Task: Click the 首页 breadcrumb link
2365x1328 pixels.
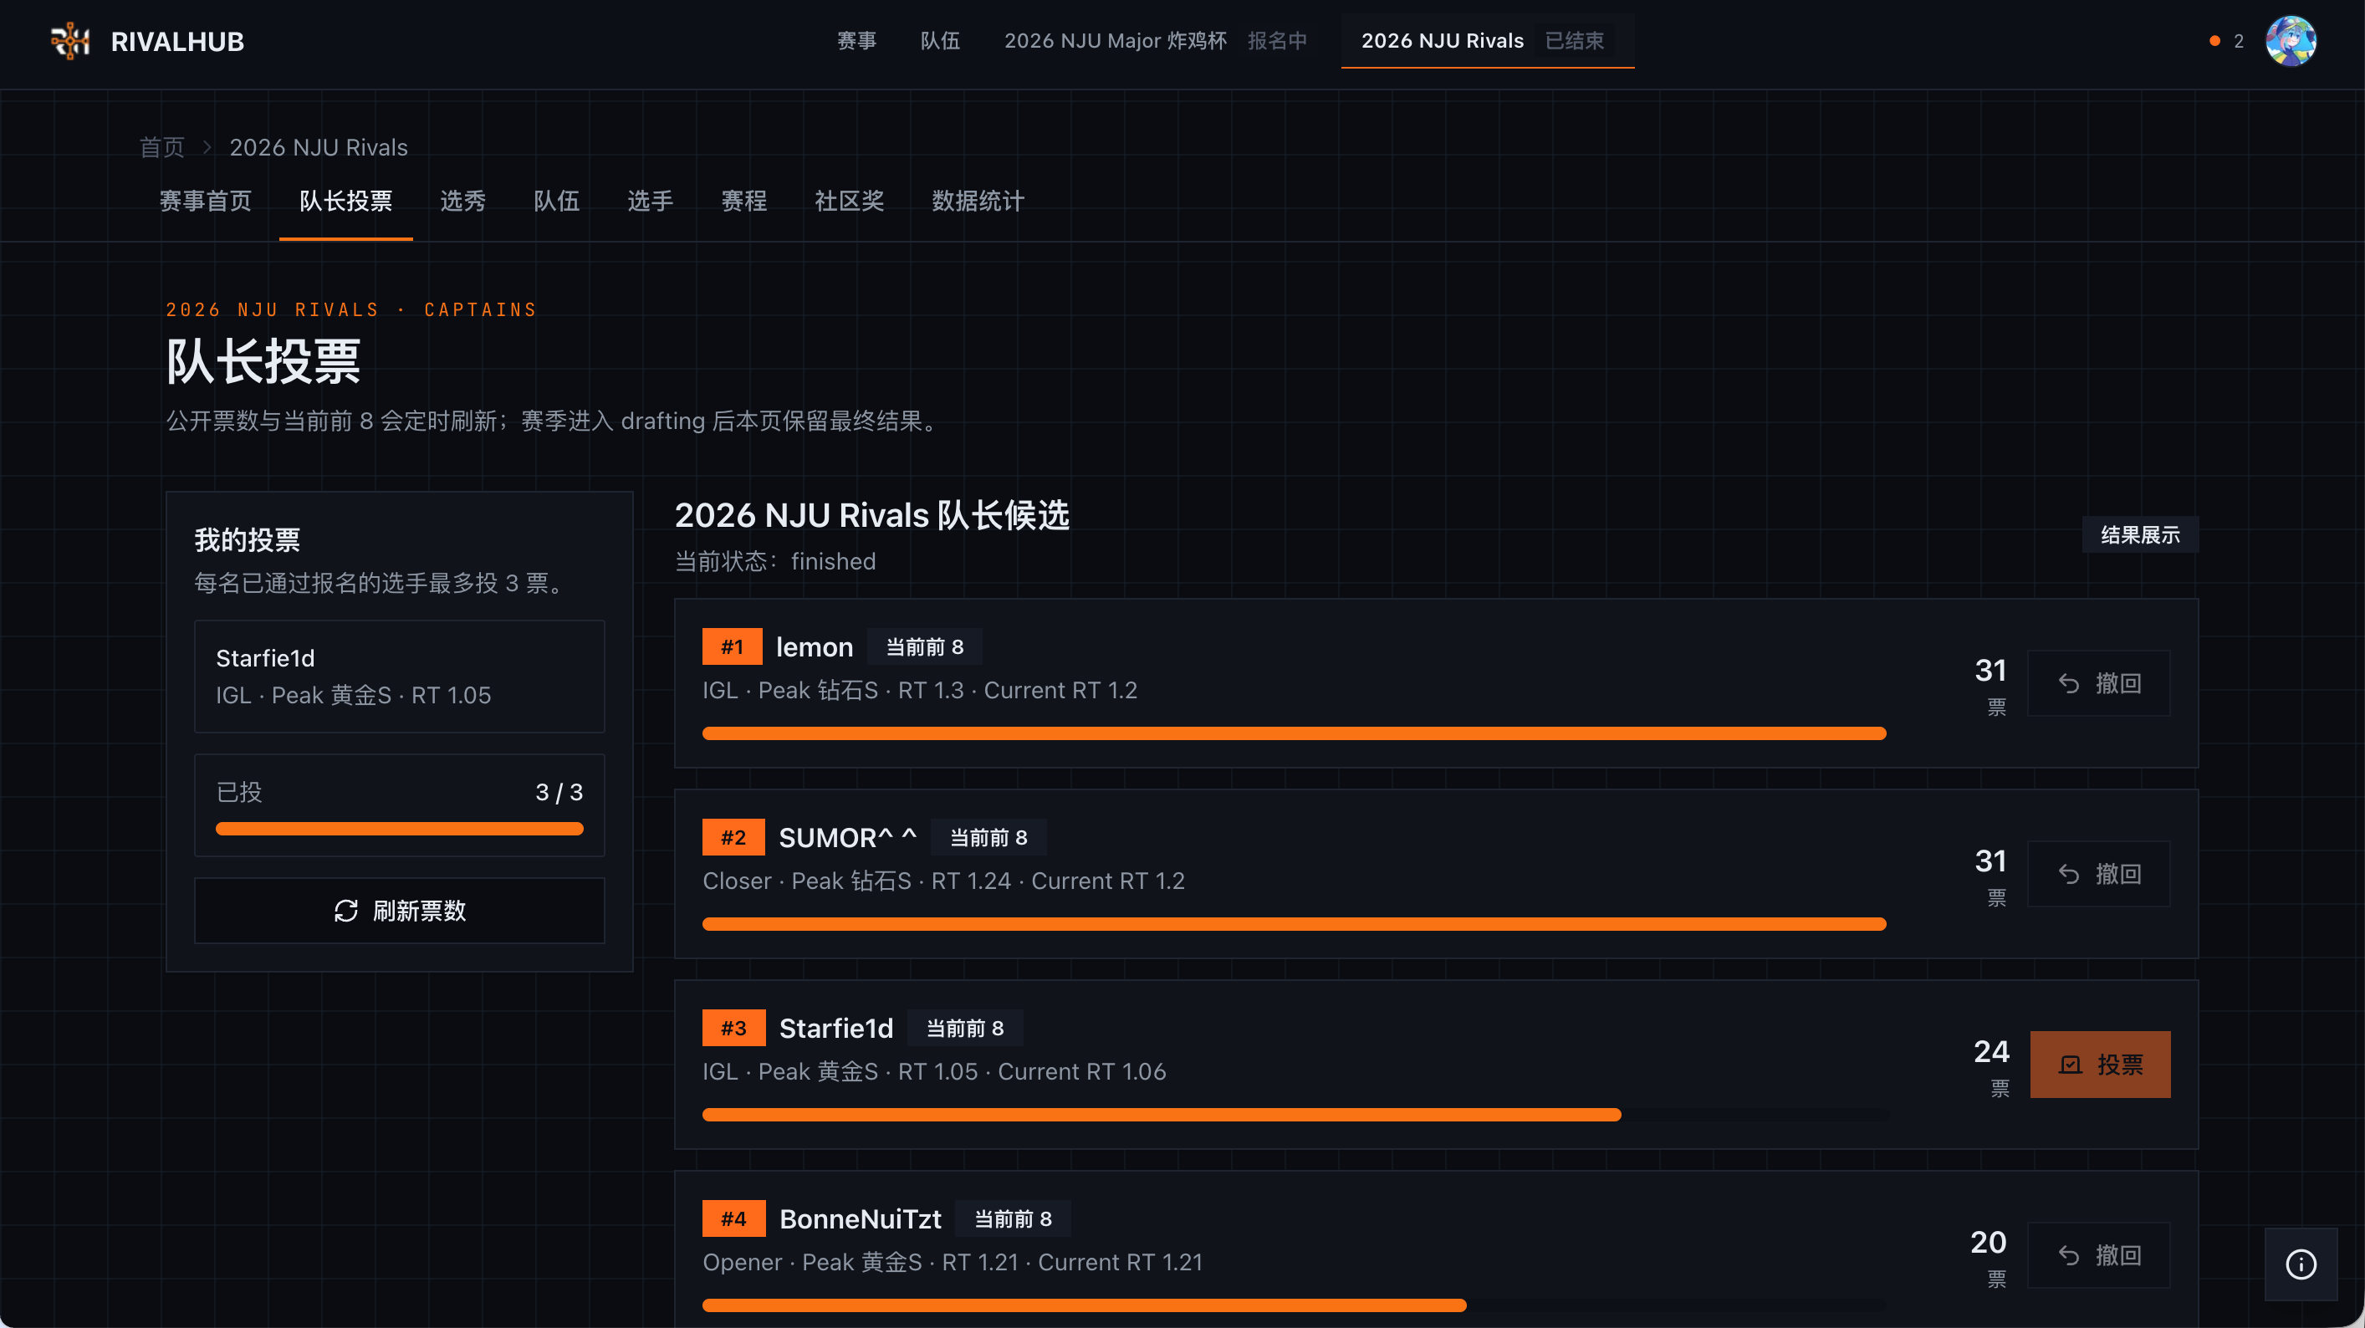Action: [162, 147]
